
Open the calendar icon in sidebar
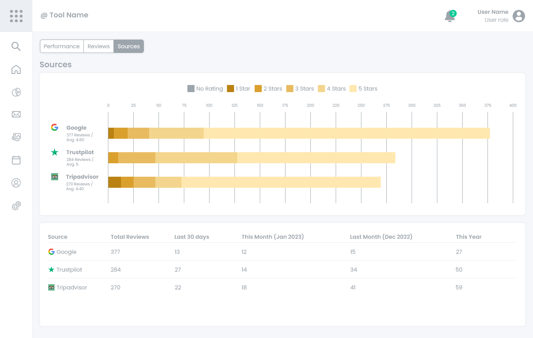(x=16, y=160)
